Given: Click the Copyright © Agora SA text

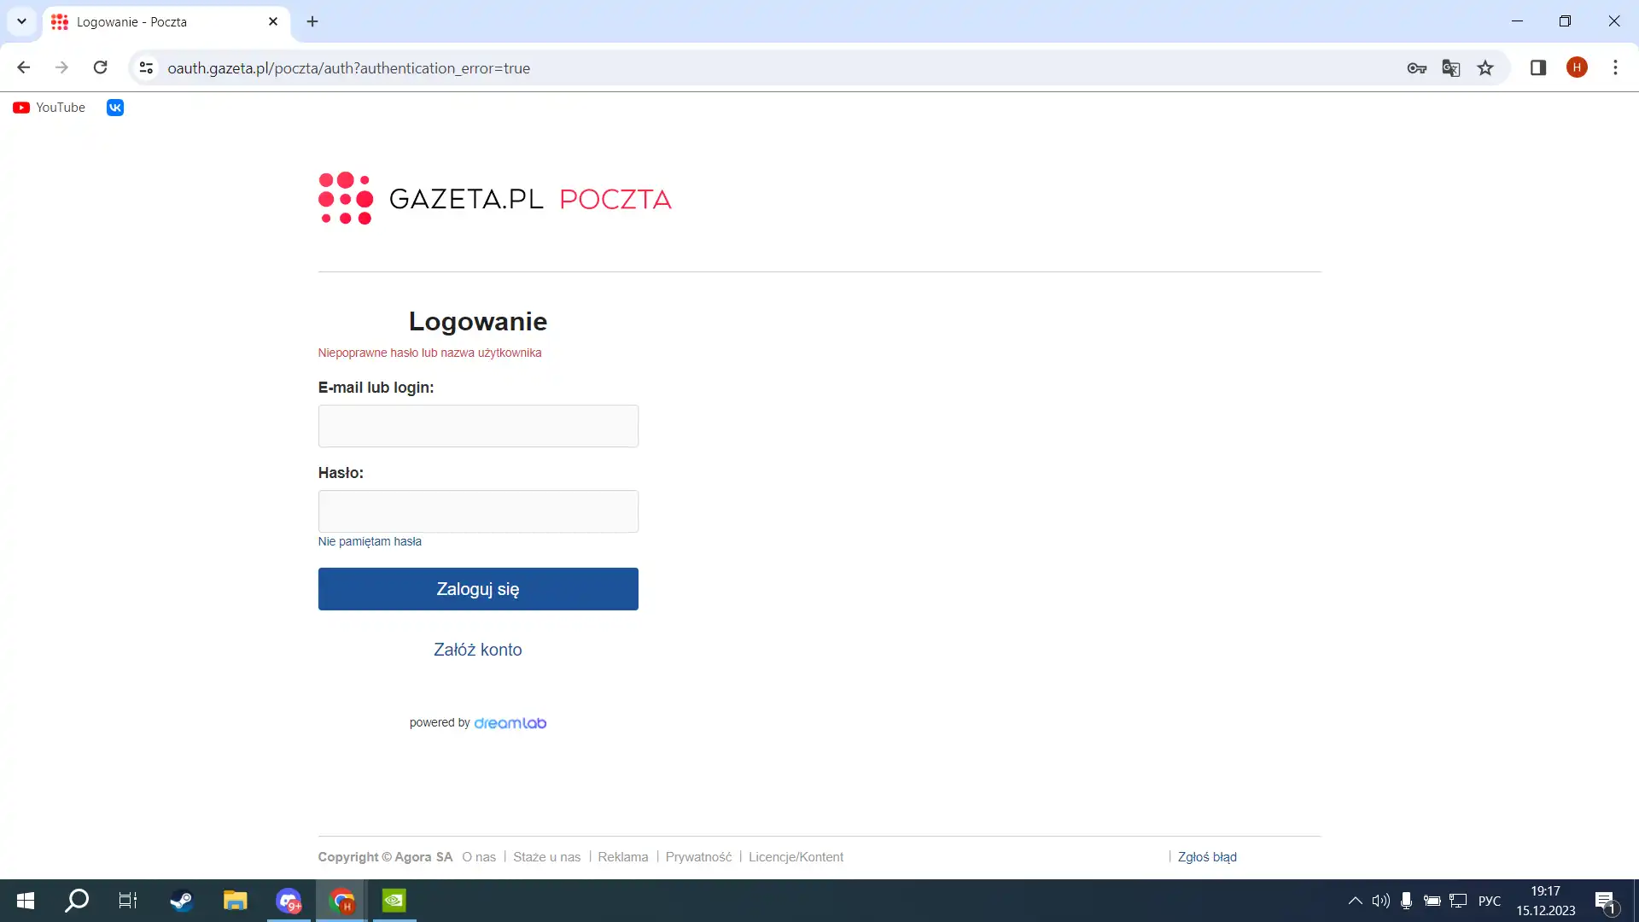Looking at the screenshot, I should [x=385, y=857].
